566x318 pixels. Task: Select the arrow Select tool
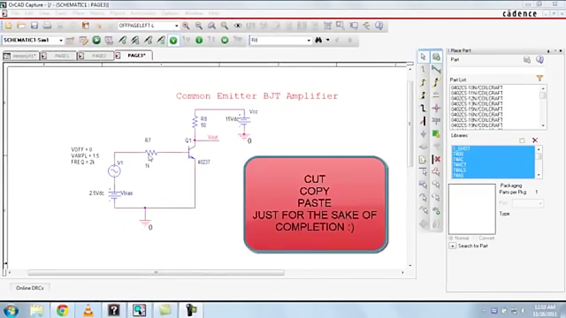click(x=423, y=57)
